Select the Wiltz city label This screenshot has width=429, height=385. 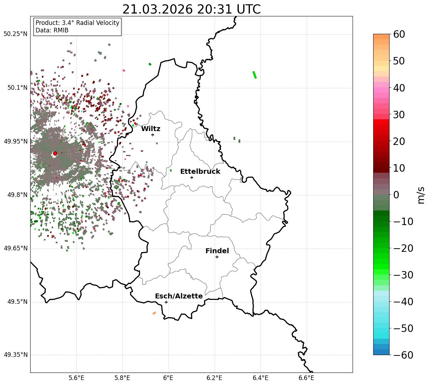click(151, 129)
